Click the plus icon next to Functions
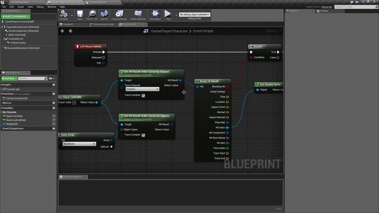The width and height of the screenshot is (379, 213). point(54,93)
